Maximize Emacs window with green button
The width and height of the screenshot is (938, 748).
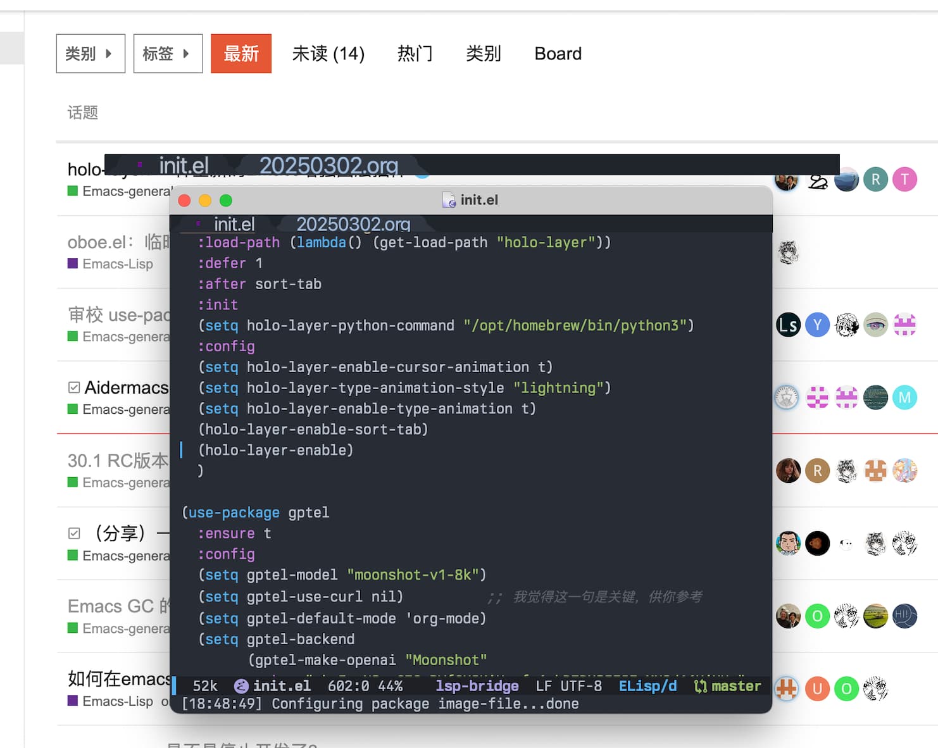(226, 201)
